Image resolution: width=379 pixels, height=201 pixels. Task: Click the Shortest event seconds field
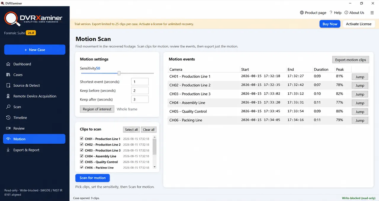tap(140, 82)
